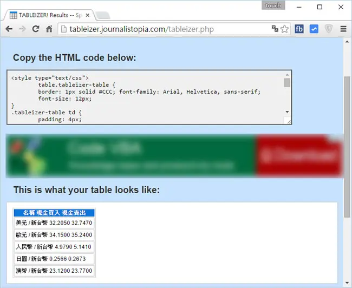Bookmark this page with the star icon

(x=284, y=29)
